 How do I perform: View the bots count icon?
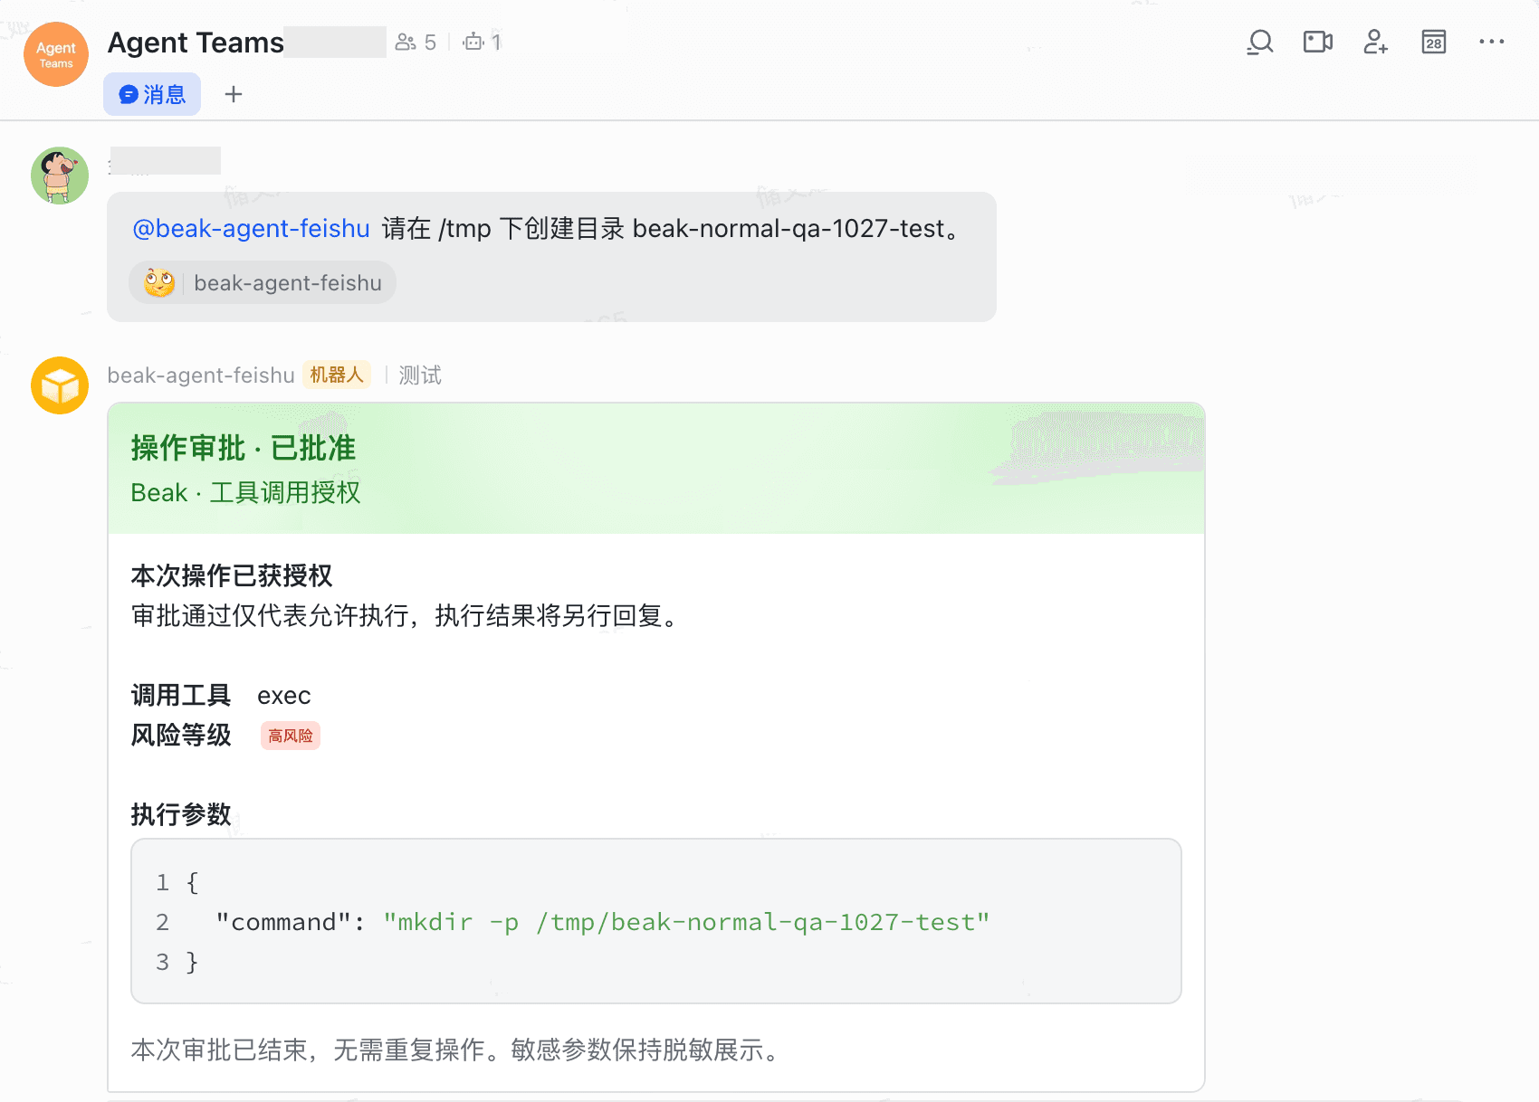(483, 43)
